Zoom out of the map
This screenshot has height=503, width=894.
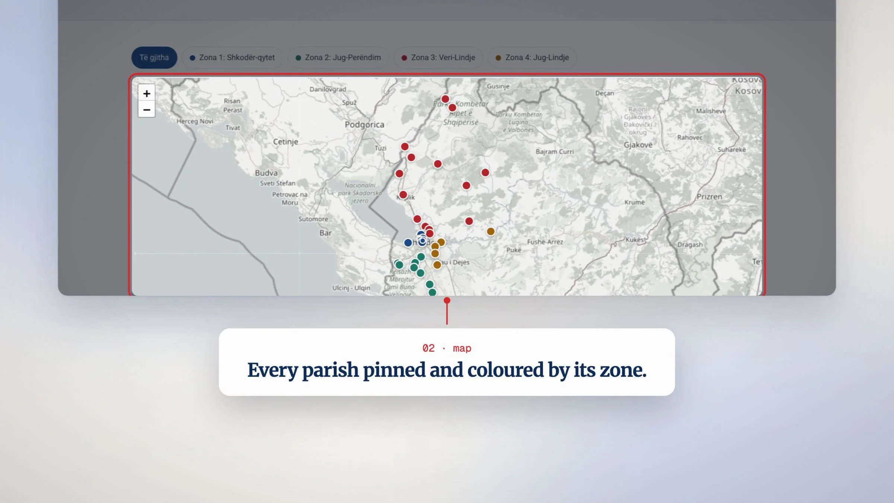[x=146, y=110]
